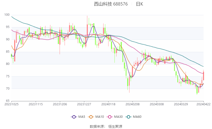This screenshot has height=129, width=212.
Task: Click the 100 y-axis price label
Action: point(7,15)
